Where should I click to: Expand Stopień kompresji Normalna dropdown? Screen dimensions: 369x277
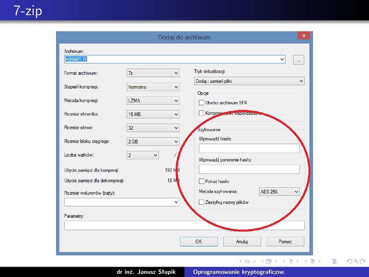point(153,87)
